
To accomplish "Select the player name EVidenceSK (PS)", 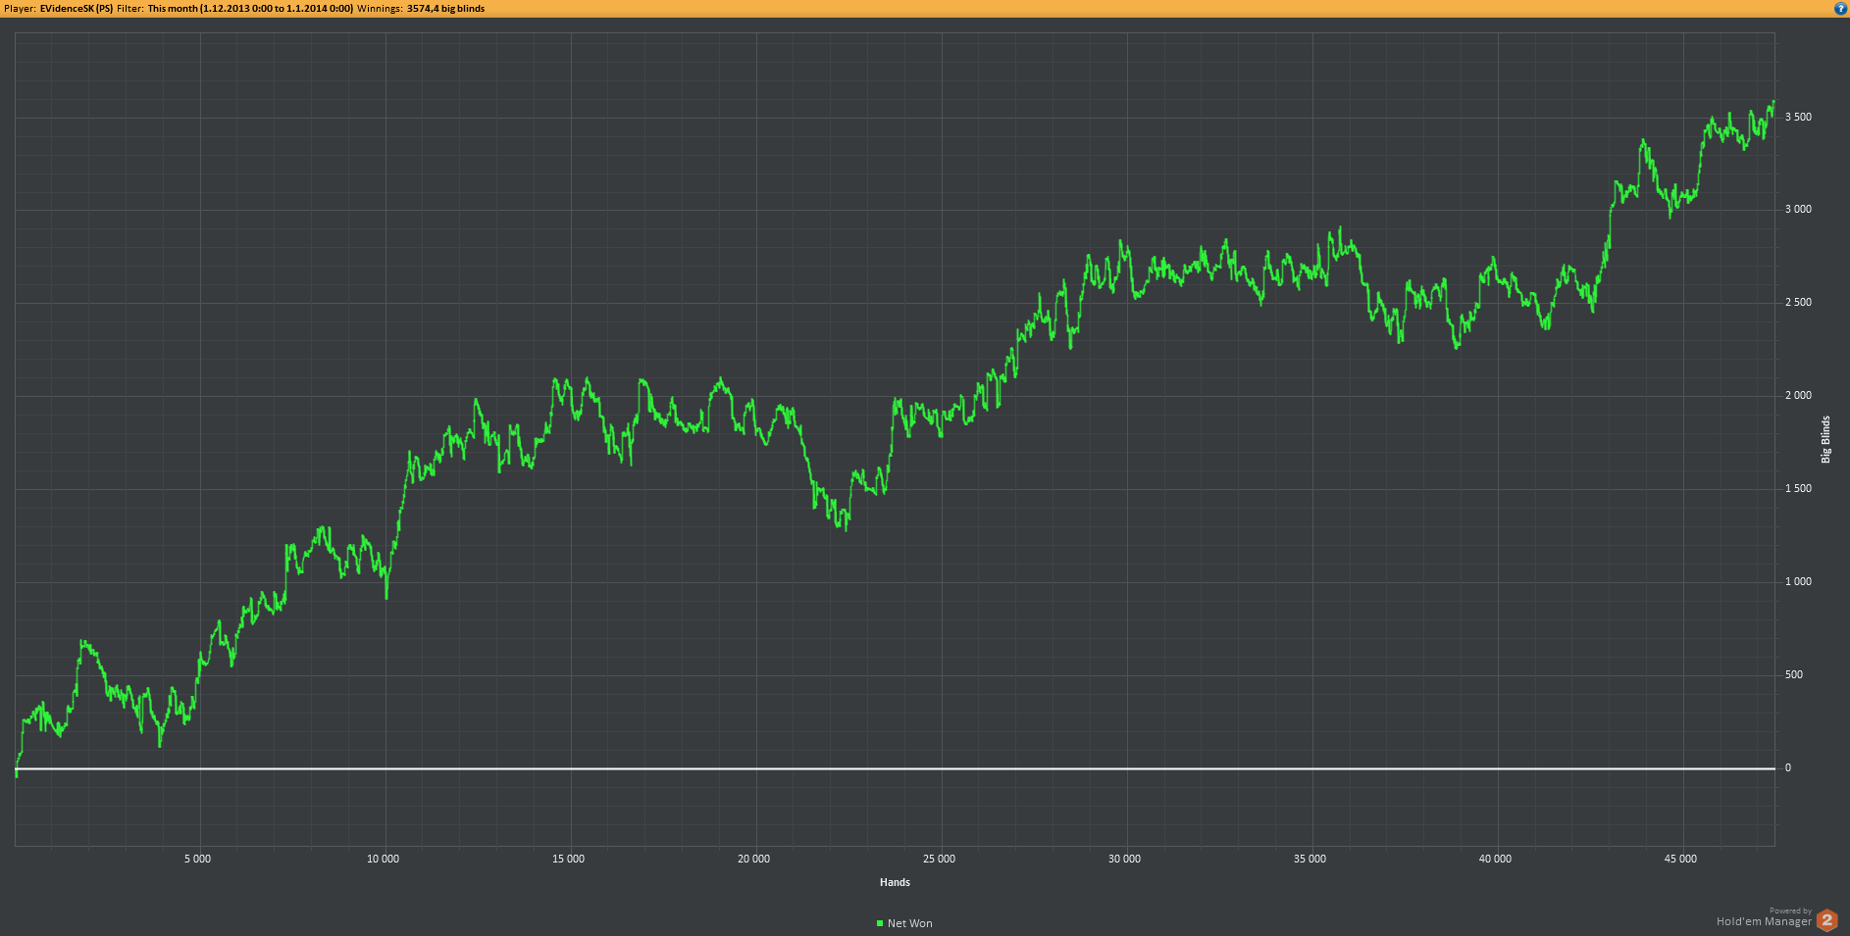I will (77, 8).
